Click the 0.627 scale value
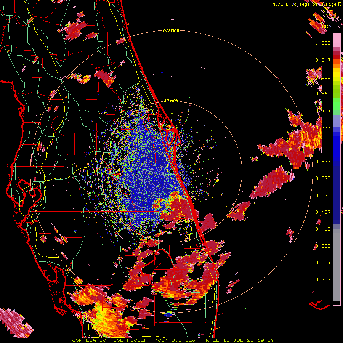The image size is (343, 343). click(x=323, y=161)
